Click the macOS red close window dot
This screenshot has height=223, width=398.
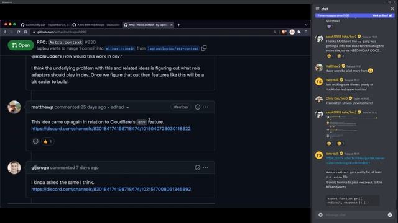tap(6, 24)
